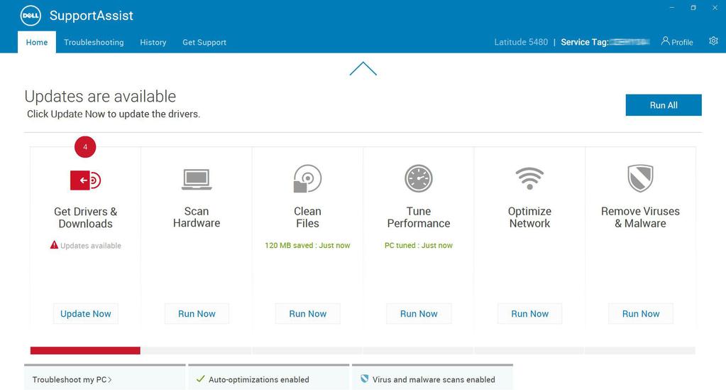Run Now for Tune Performance
The width and height of the screenshot is (726, 390).
[419, 313]
